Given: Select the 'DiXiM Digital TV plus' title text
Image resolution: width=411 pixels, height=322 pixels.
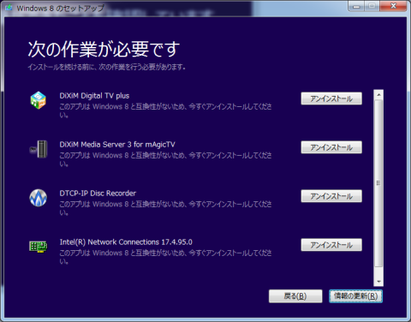Looking at the screenshot, I should point(94,96).
